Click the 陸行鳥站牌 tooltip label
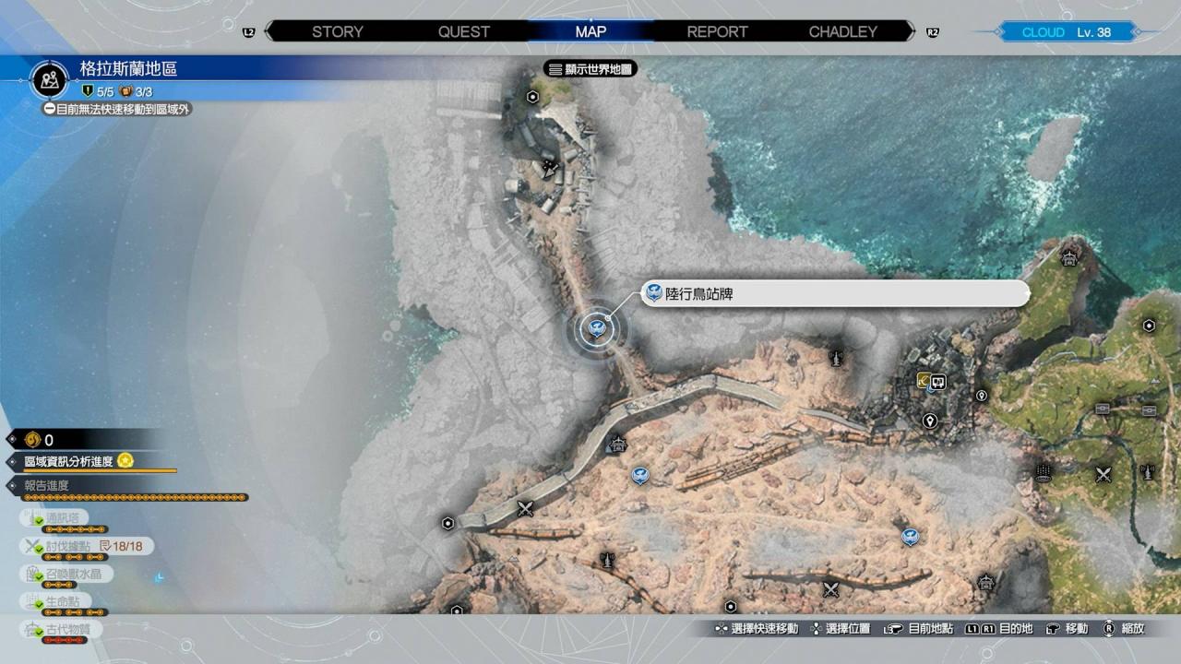Viewport: 1181px width, 664px height. click(835, 294)
